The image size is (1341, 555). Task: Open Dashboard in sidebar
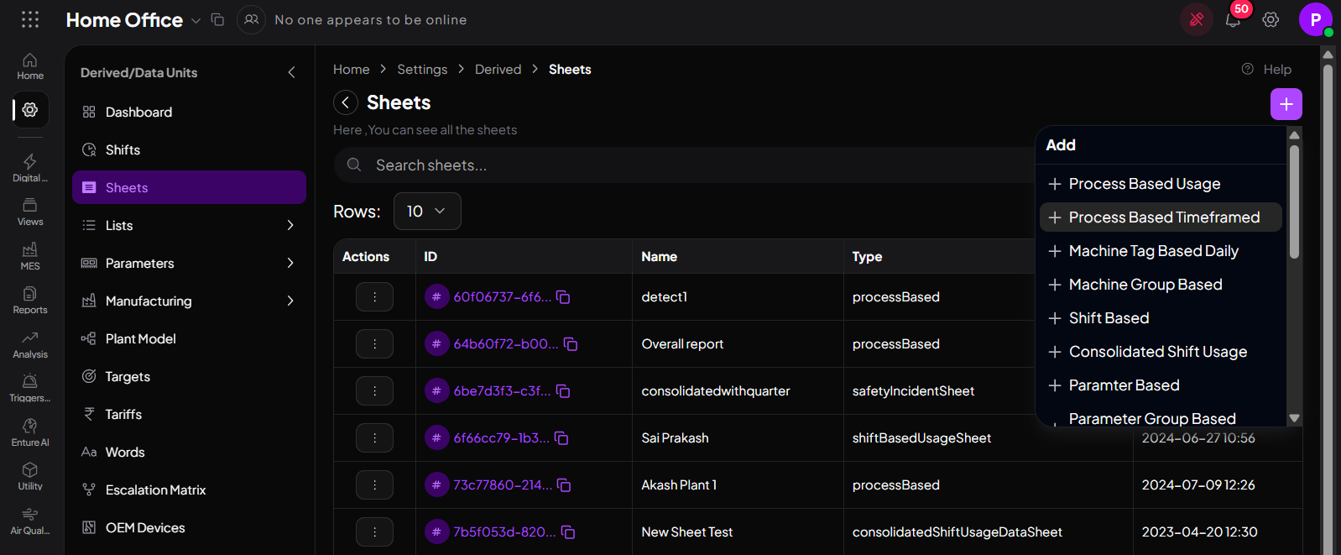point(189,112)
